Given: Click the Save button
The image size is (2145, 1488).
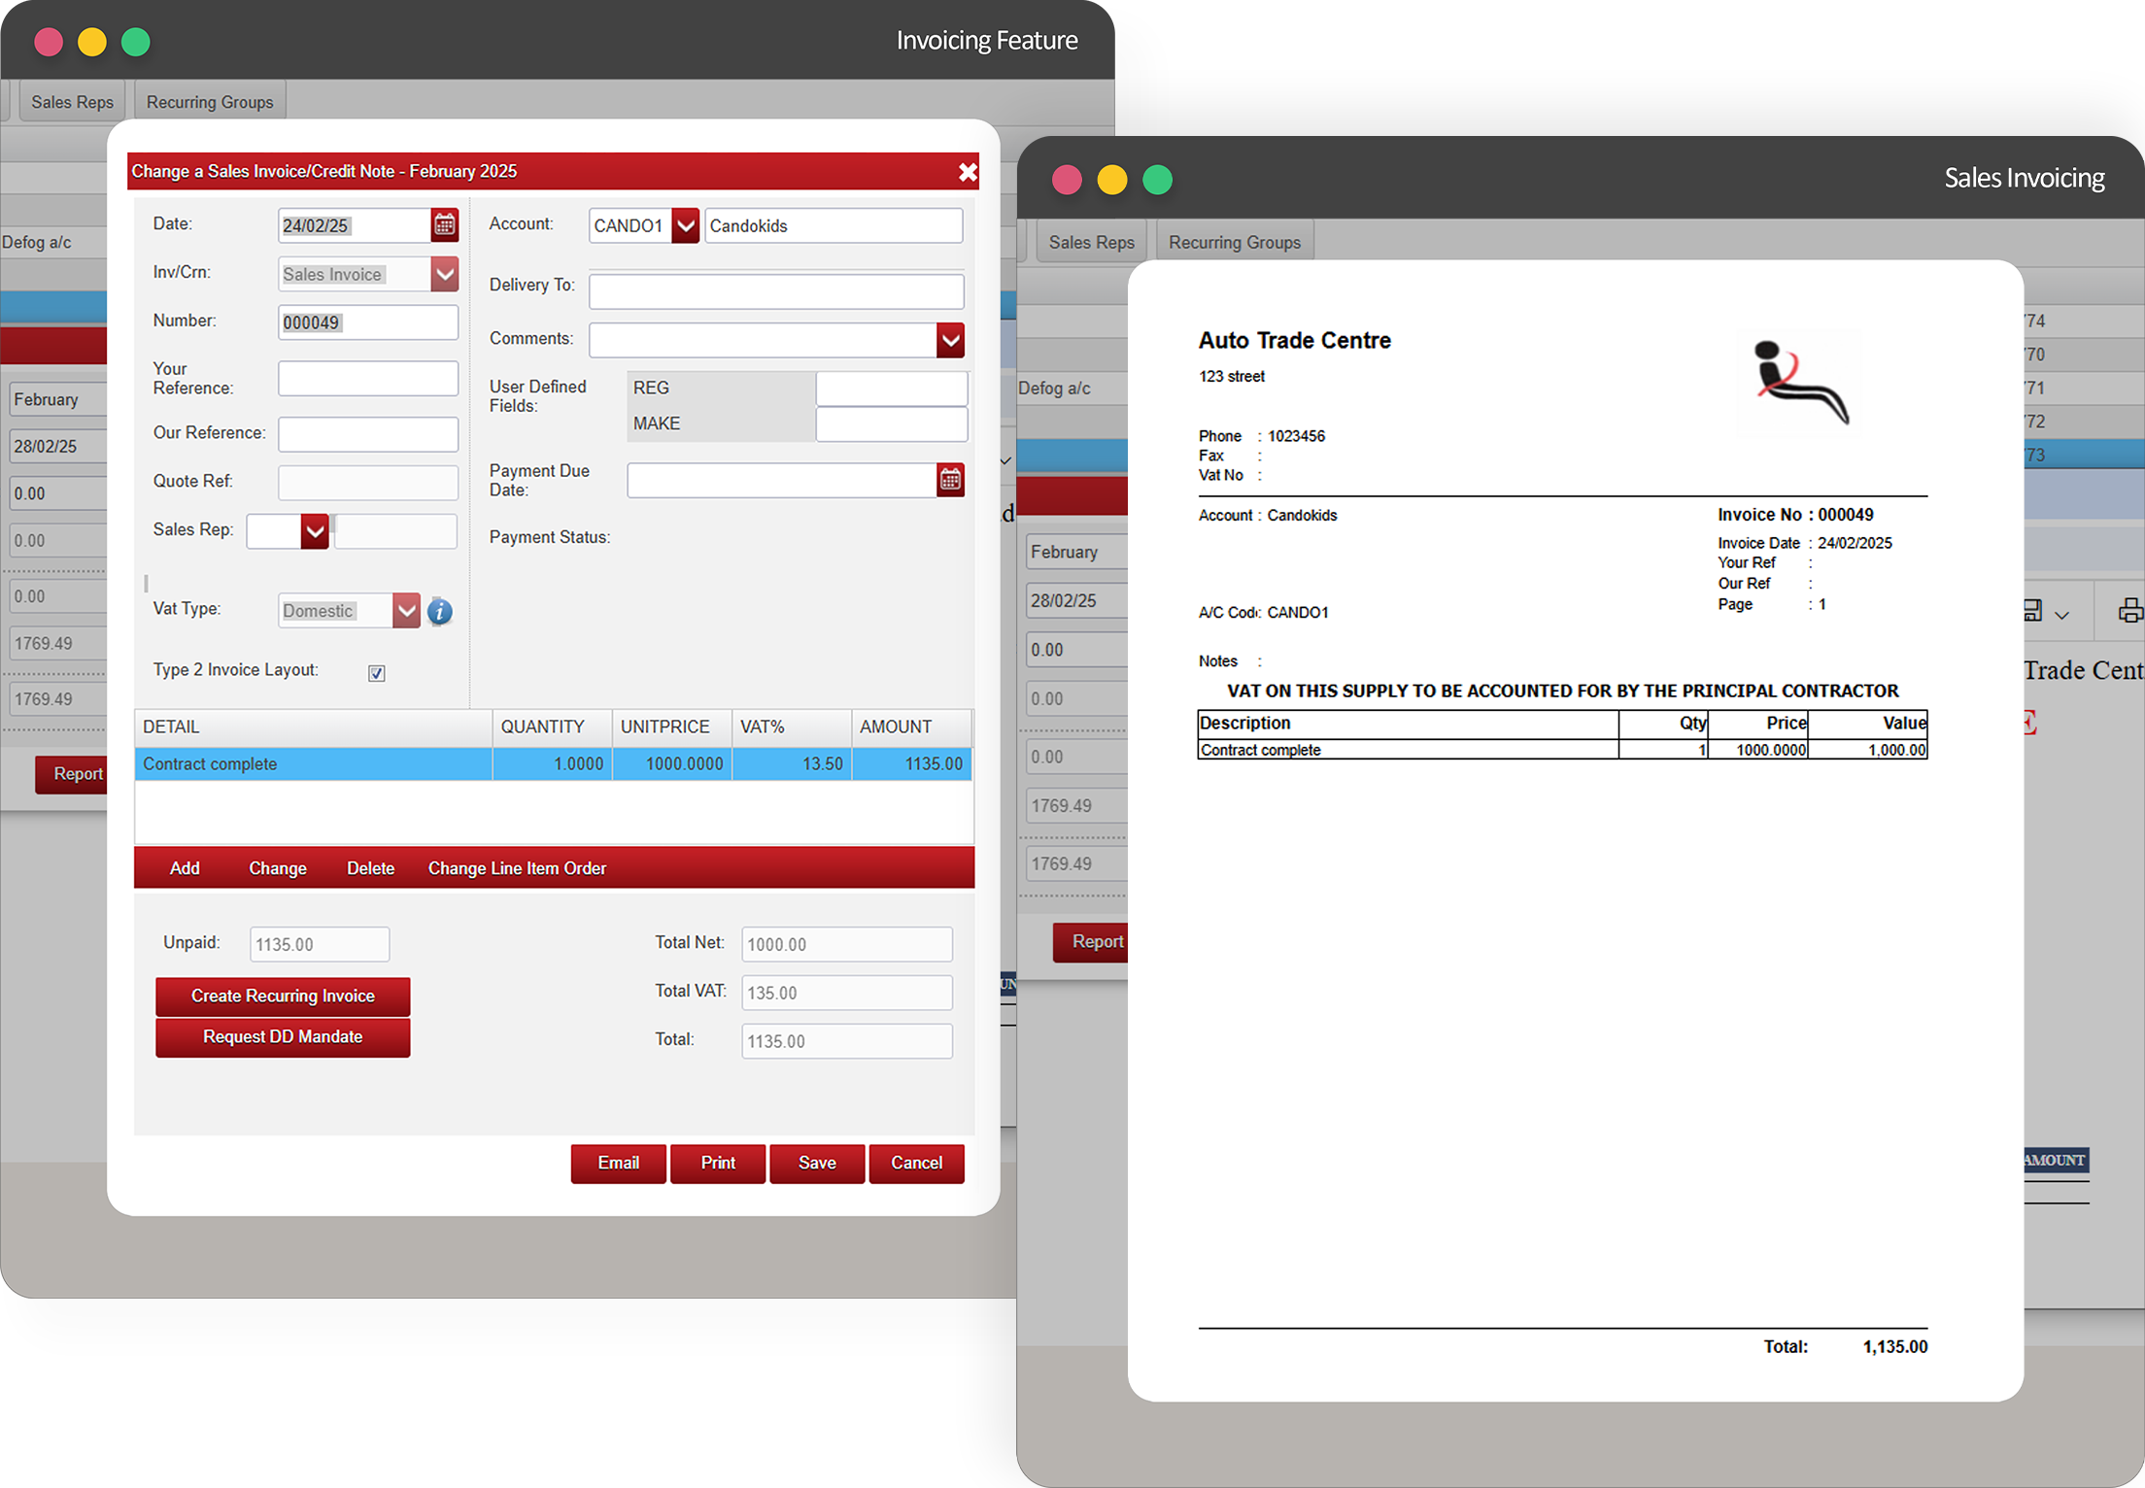Looking at the screenshot, I should pyautogui.click(x=817, y=1164).
